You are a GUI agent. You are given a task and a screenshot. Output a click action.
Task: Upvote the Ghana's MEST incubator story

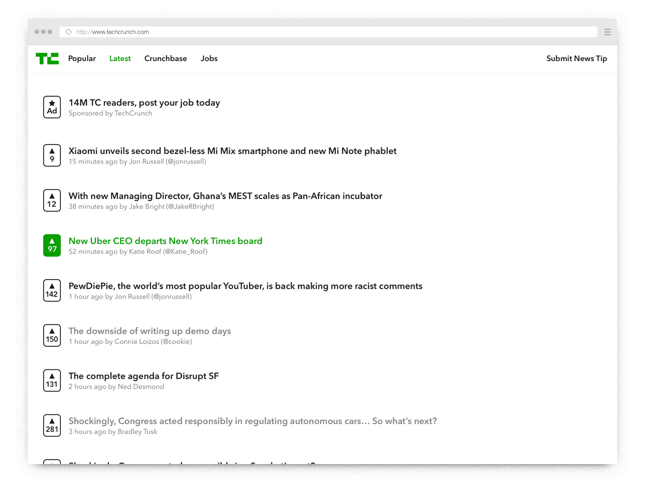point(52,201)
